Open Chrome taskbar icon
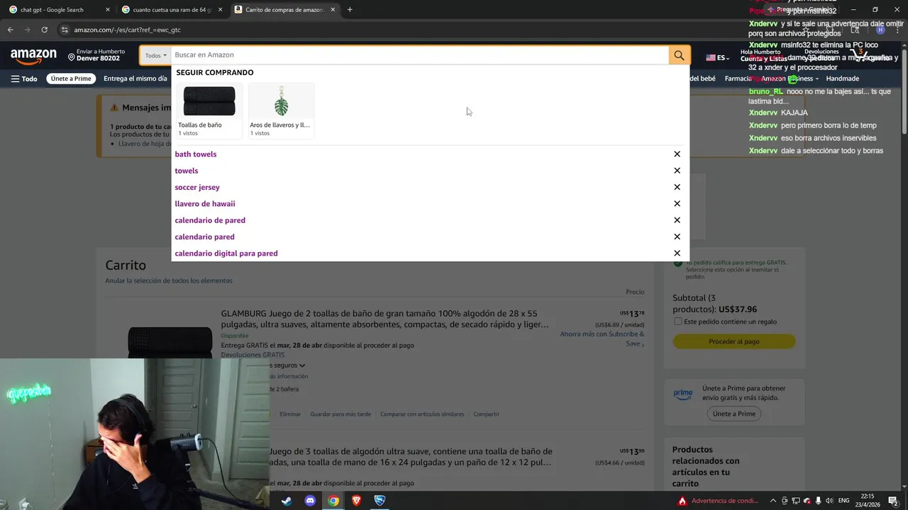This screenshot has width=908, height=510. 333,501
